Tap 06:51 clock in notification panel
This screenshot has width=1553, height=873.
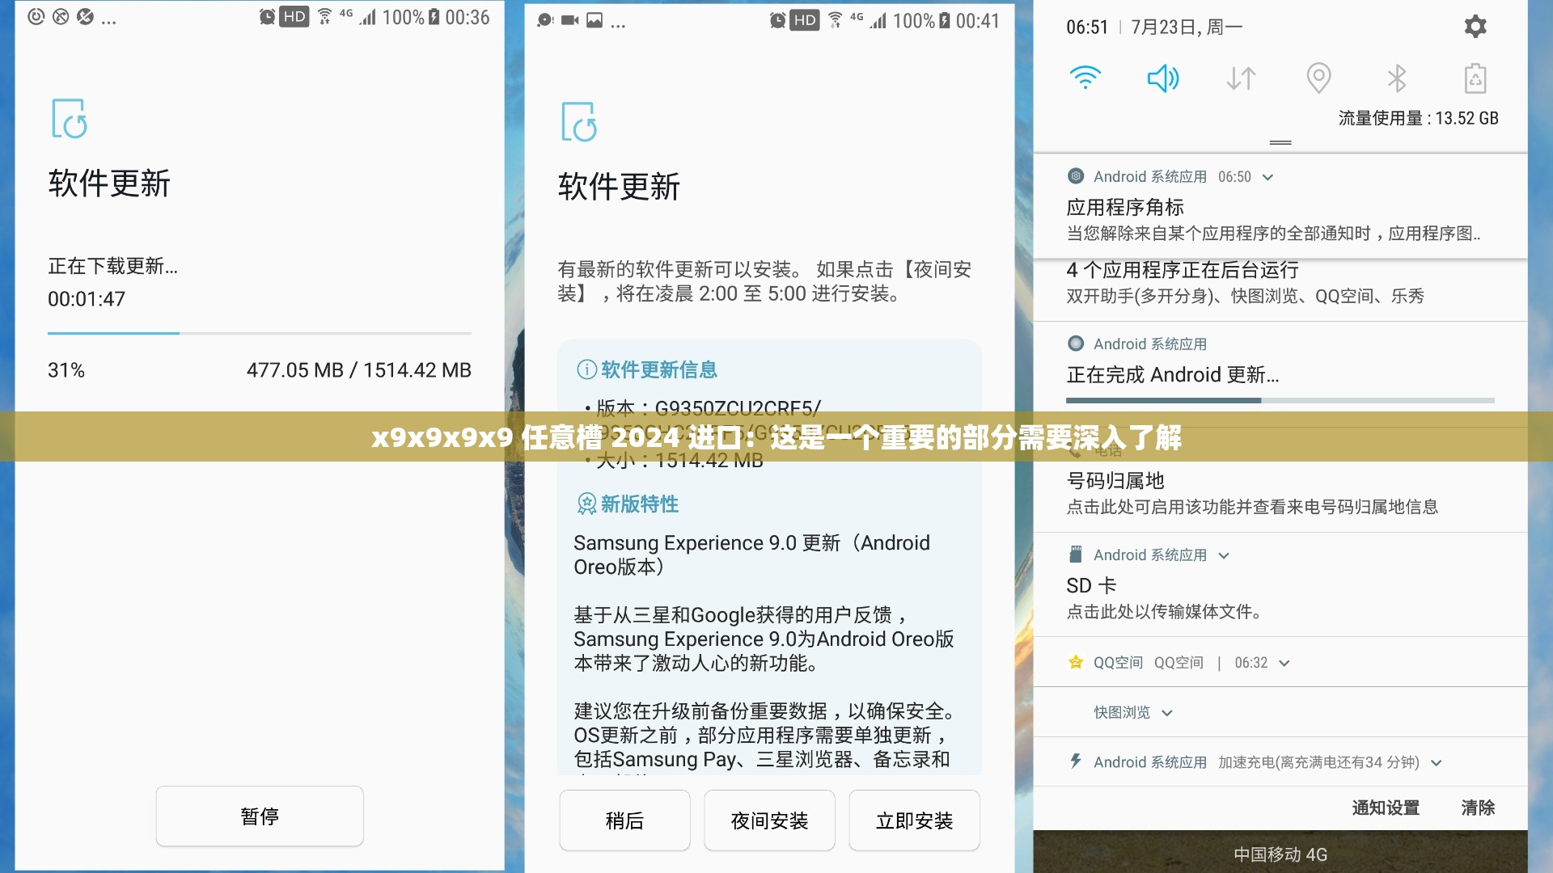1087,27
